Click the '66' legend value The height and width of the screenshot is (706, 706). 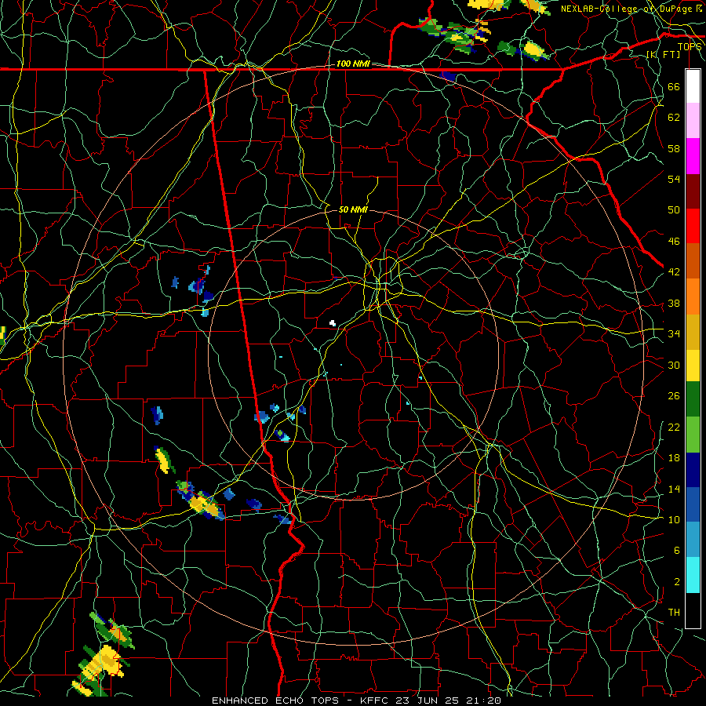(674, 86)
